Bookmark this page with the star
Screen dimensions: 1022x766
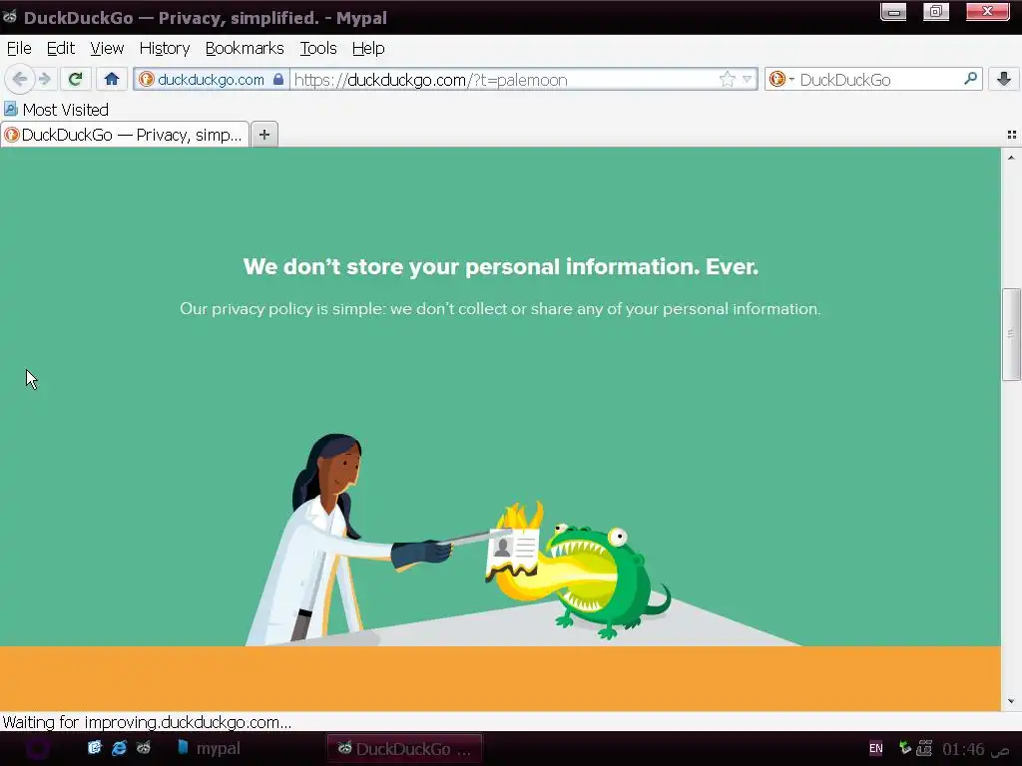click(728, 80)
